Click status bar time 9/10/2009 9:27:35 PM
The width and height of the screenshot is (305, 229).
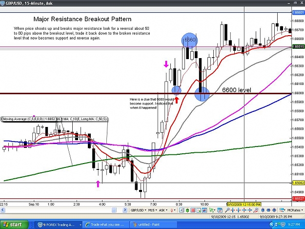276,216
